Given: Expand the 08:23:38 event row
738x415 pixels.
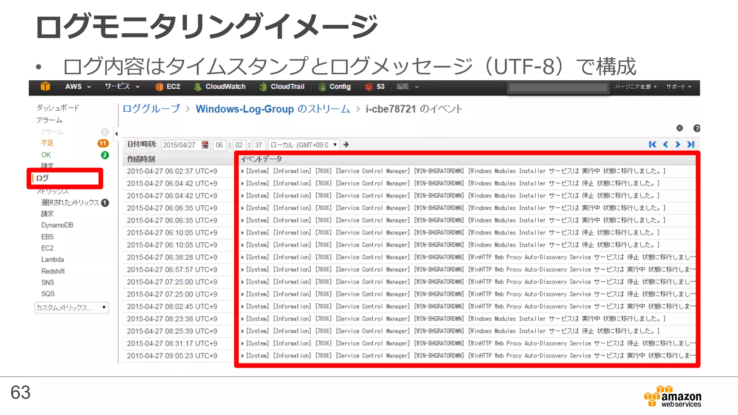Looking at the screenshot, I should click(243, 319).
